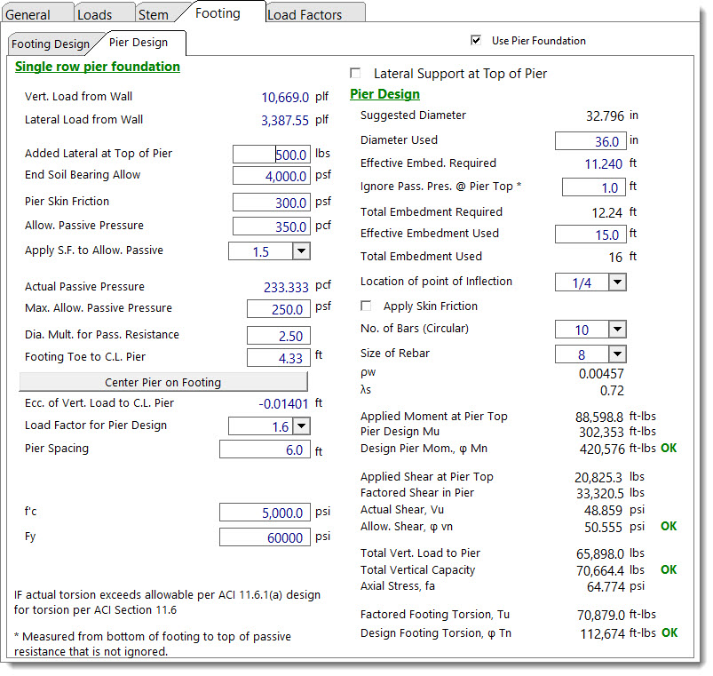
Task: Toggle the Use Pier Foundation checkbox
Action: pyautogui.click(x=476, y=41)
